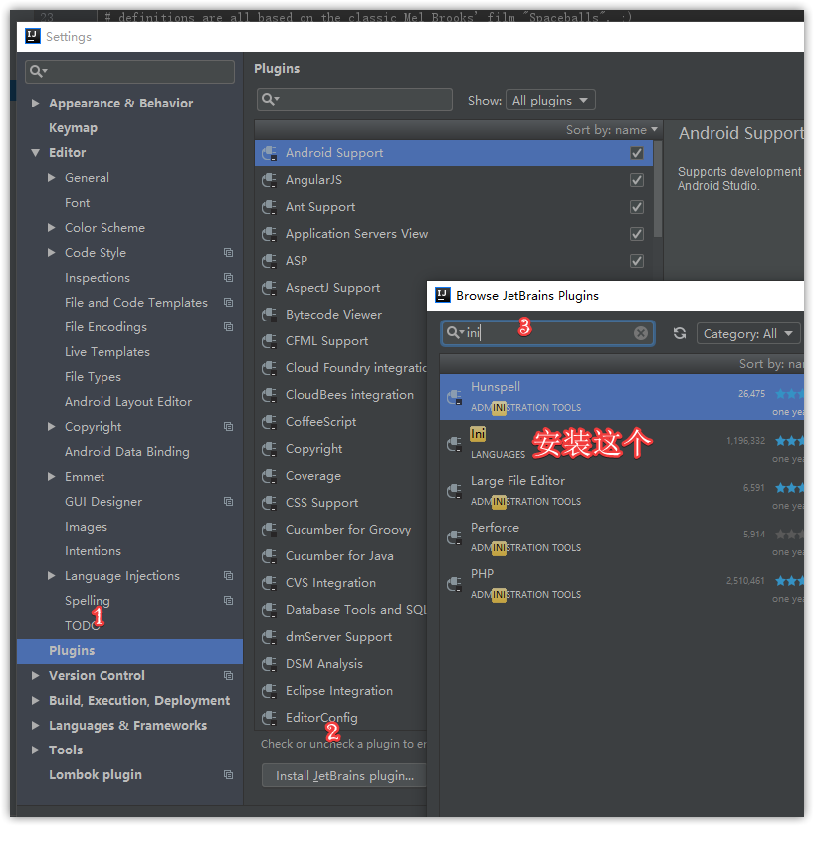
Task: Click project-level icon beside File Encodings
Action: click(x=228, y=327)
